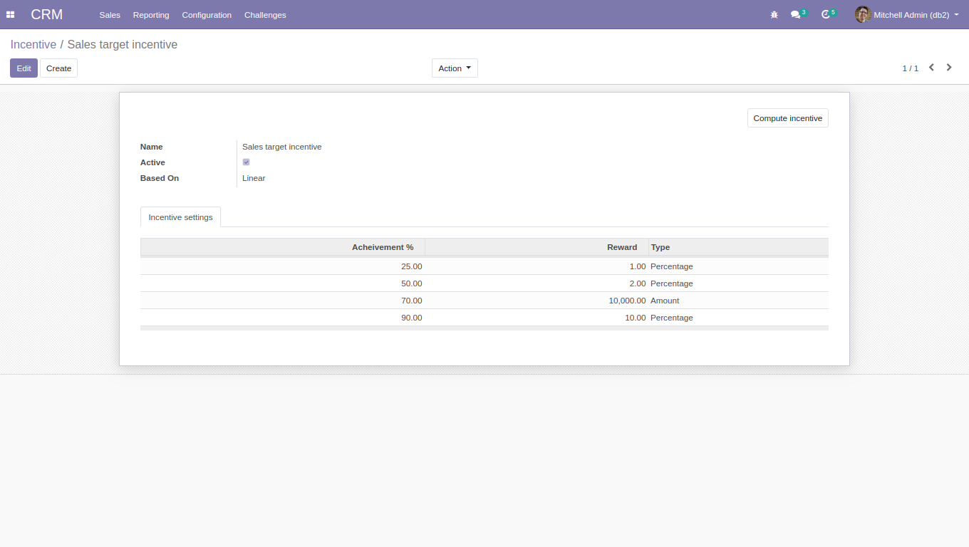Screen dimensions: 969x547
Task: Click the 10,000.00 reward cell
Action: click(x=537, y=301)
